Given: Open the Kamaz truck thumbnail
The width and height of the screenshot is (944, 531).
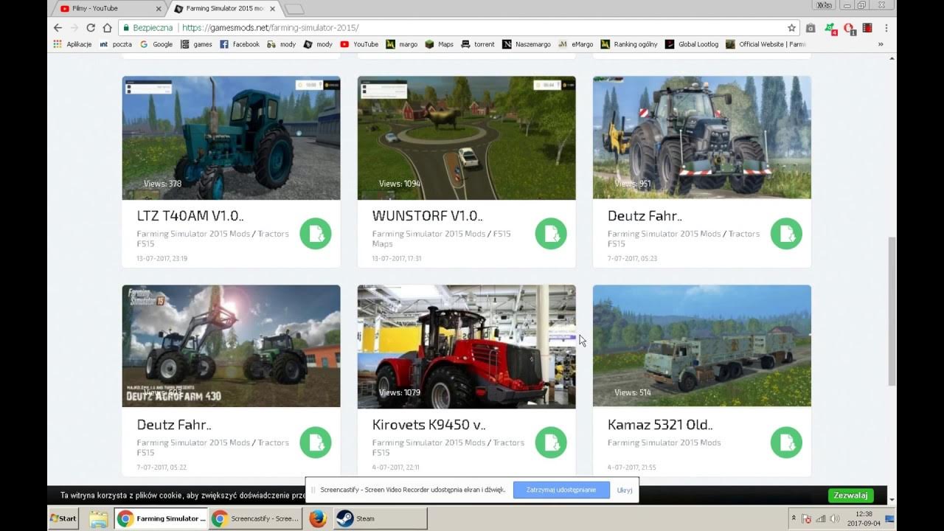Looking at the screenshot, I should tap(701, 347).
